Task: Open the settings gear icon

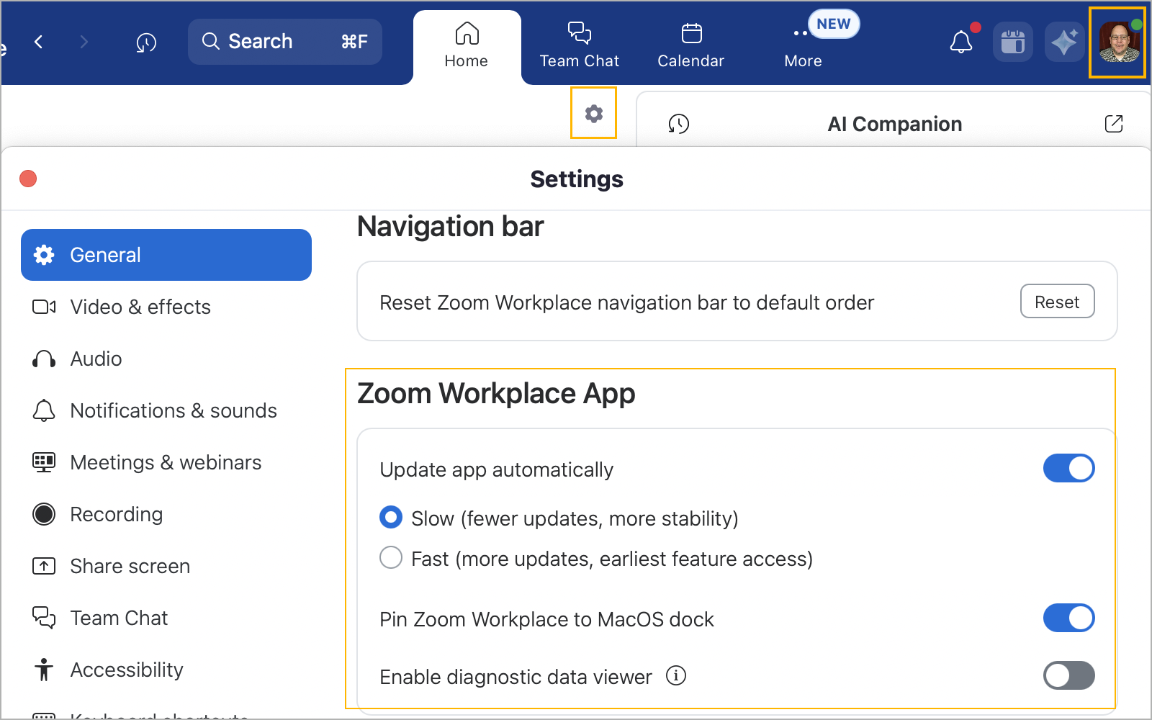Action: (x=593, y=113)
